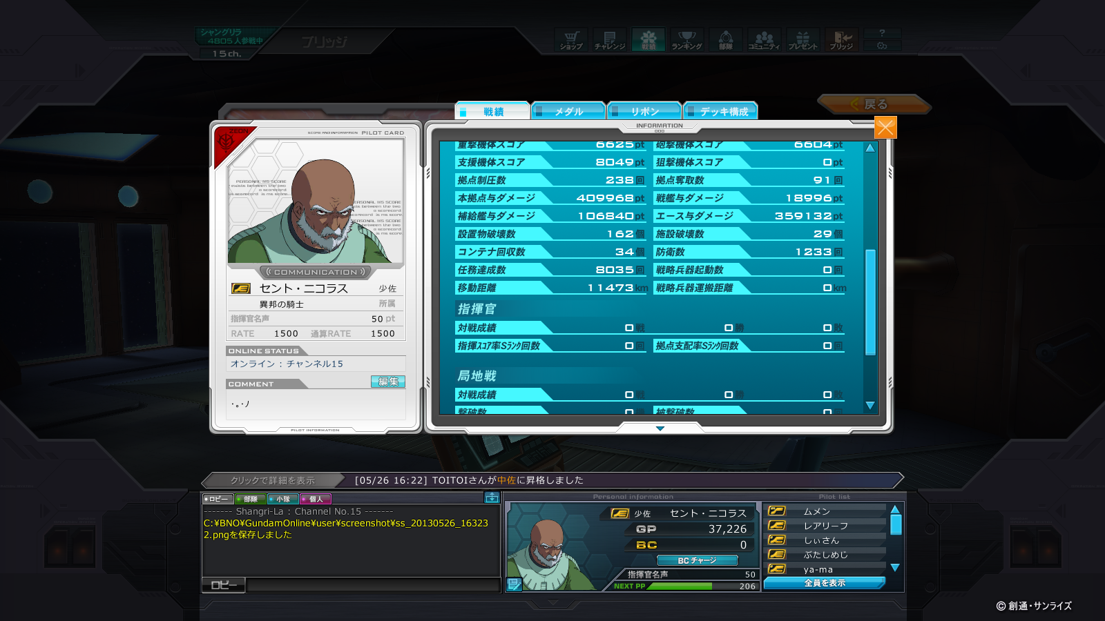Click the chat window pop-out icon
Image resolution: width=1105 pixels, height=621 pixels.
492,497
